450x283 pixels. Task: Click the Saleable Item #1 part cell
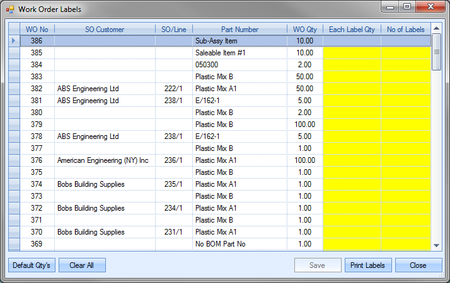pyautogui.click(x=239, y=53)
